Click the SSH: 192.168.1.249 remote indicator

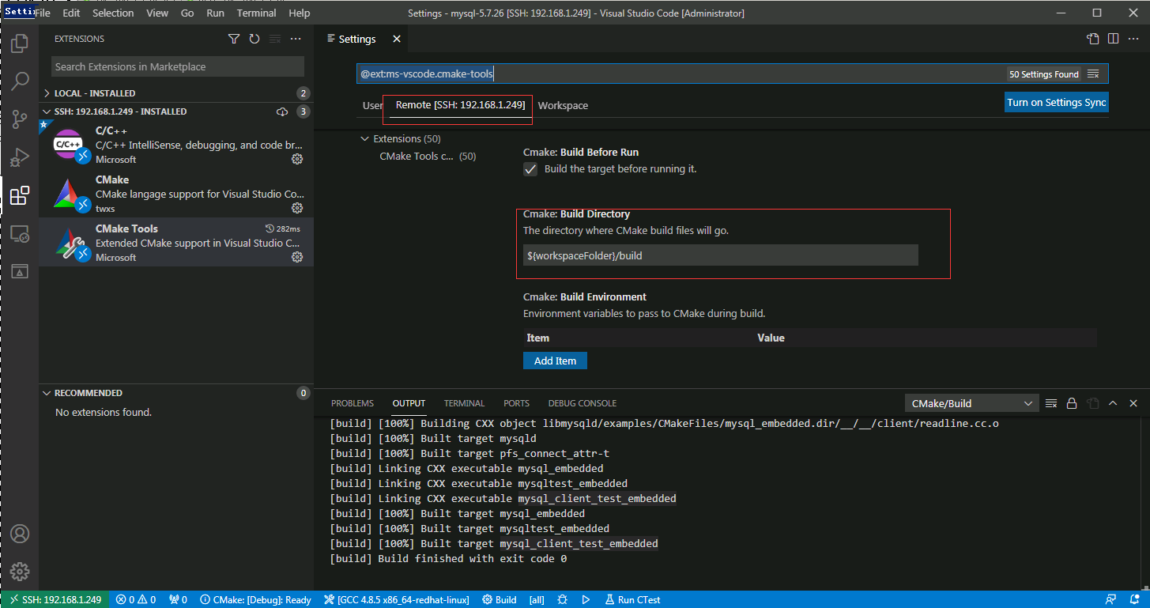[x=55, y=600]
